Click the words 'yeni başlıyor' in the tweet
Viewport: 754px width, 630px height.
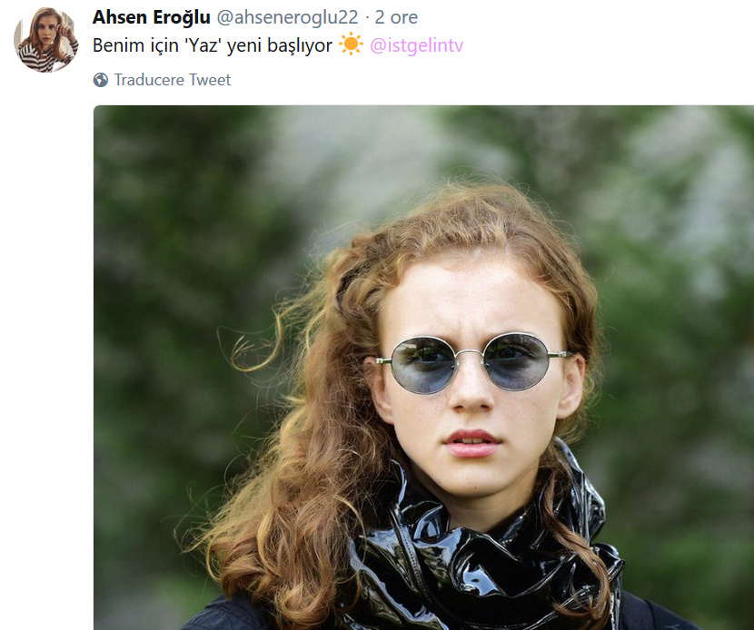pyautogui.click(x=280, y=45)
